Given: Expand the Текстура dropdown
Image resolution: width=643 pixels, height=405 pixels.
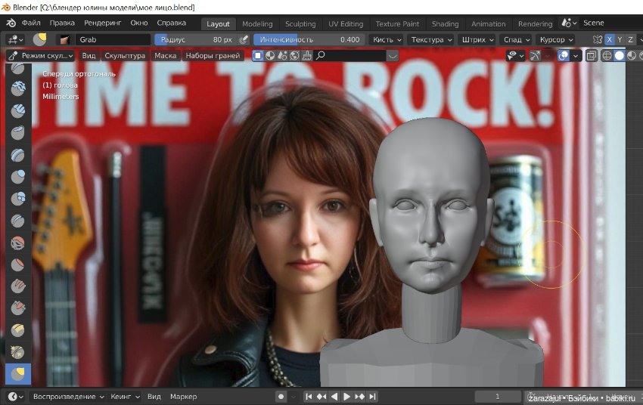Looking at the screenshot, I should [x=431, y=39].
